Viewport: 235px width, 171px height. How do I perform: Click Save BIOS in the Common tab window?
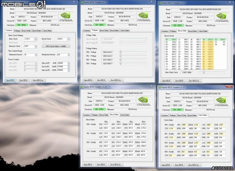[23, 80]
